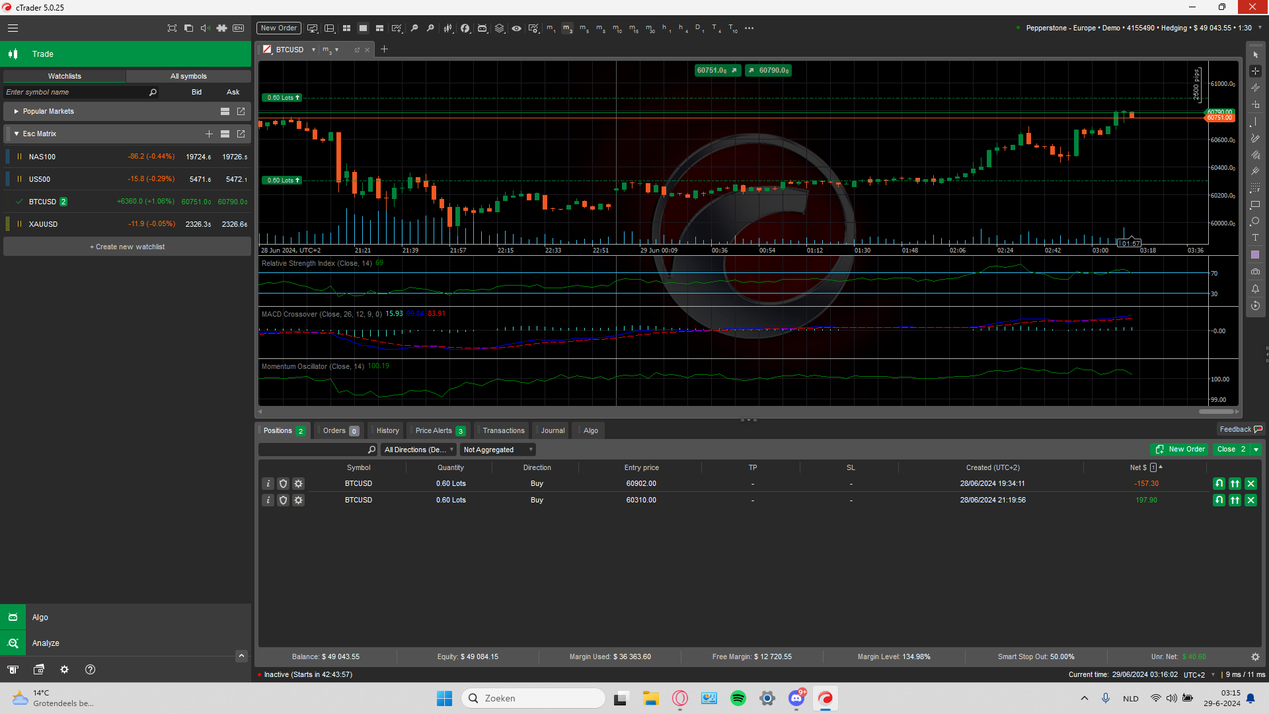Switch to the History tab
Viewport: 1269px width, 714px height.
click(x=387, y=431)
